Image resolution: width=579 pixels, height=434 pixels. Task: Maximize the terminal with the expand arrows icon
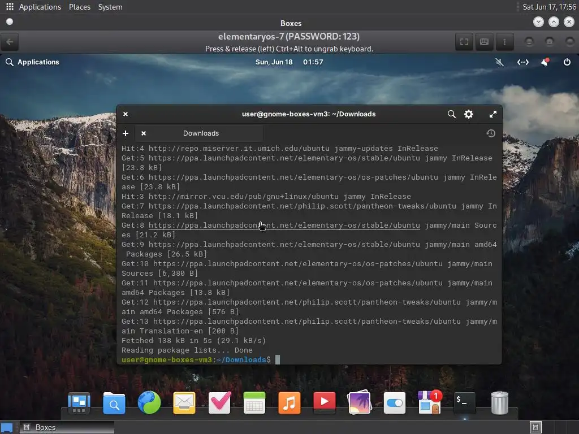click(x=493, y=114)
